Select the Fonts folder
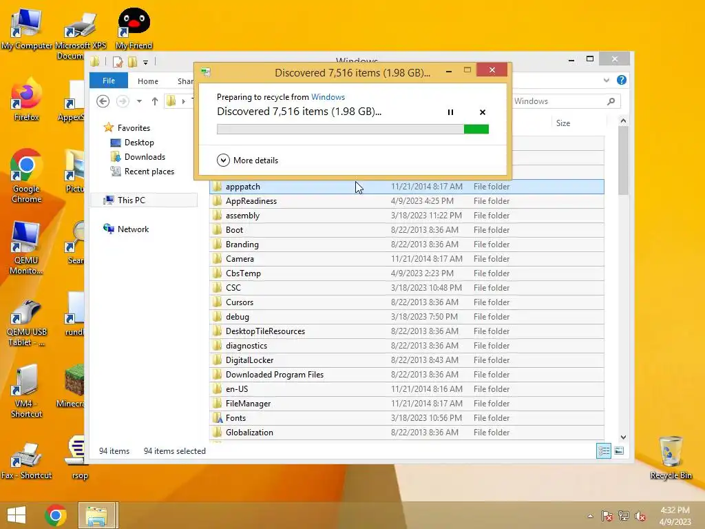Viewport: 705px width, 529px height. (x=406, y=417)
